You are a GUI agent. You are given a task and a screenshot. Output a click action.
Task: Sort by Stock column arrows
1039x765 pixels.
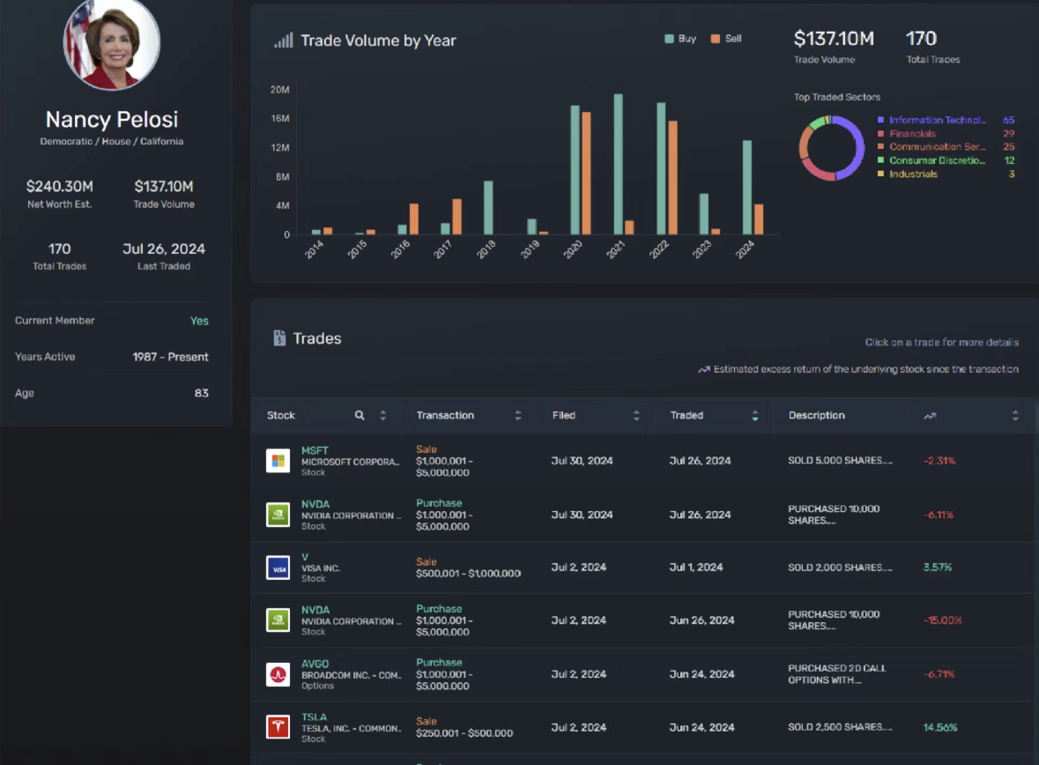[x=383, y=415]
